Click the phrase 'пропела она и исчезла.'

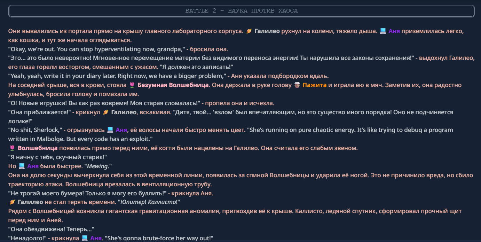(240, 103)
